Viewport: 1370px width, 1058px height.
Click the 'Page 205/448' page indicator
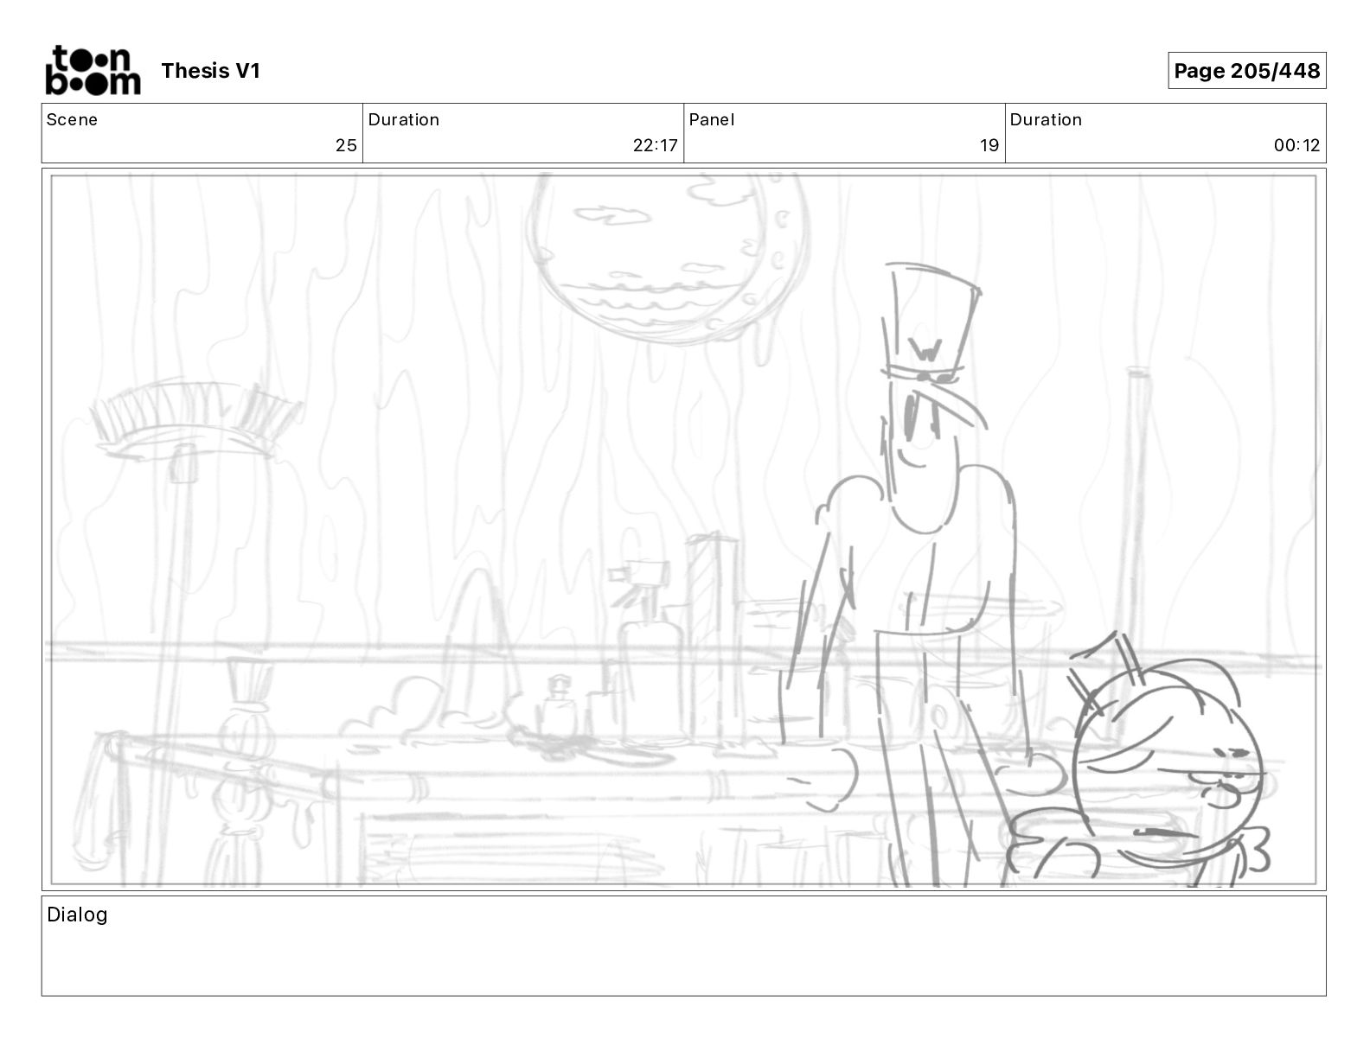click(1246, 71)
